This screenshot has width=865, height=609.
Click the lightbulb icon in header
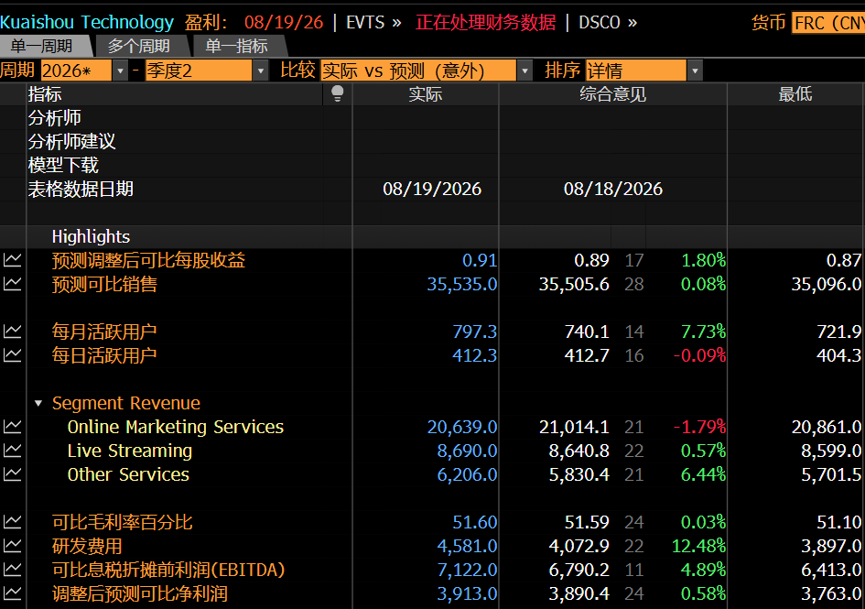point(337,93)
